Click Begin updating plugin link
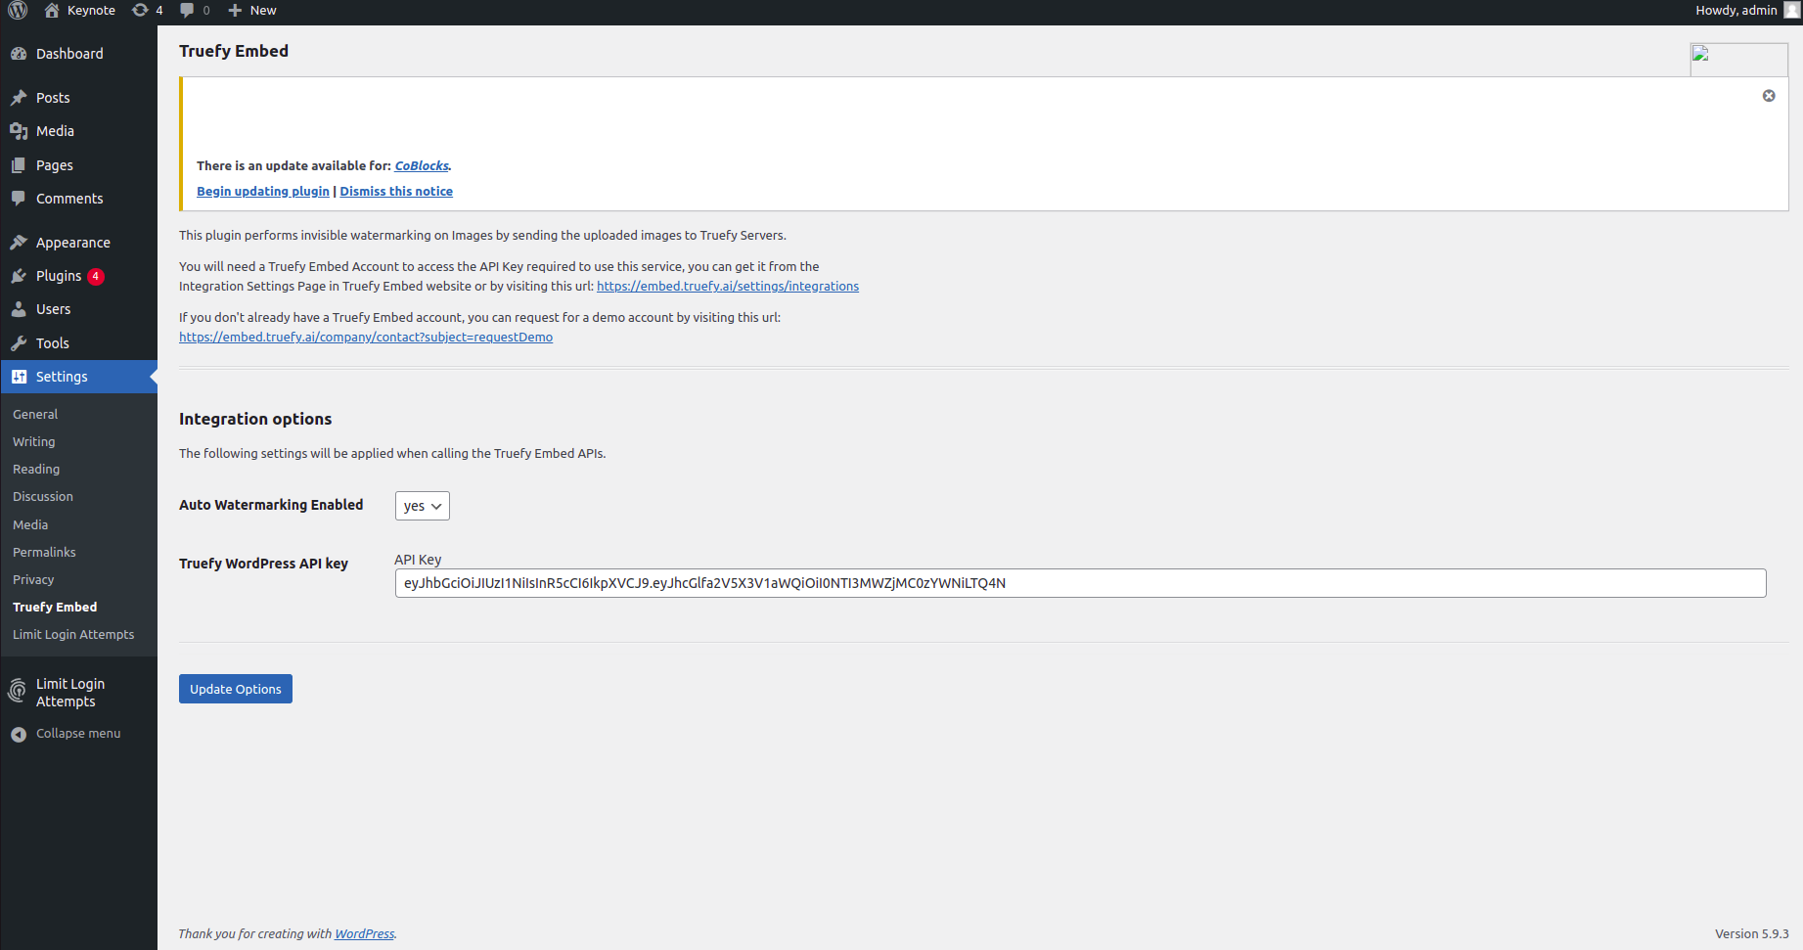 (263, 192)
